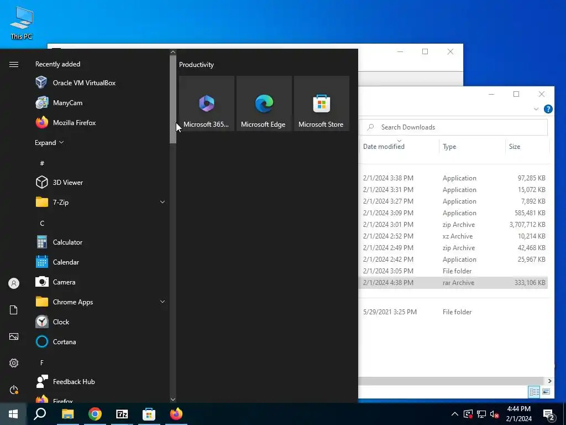Open network icon in system tray
The image size is (566, 425).
tap(481, 414)
